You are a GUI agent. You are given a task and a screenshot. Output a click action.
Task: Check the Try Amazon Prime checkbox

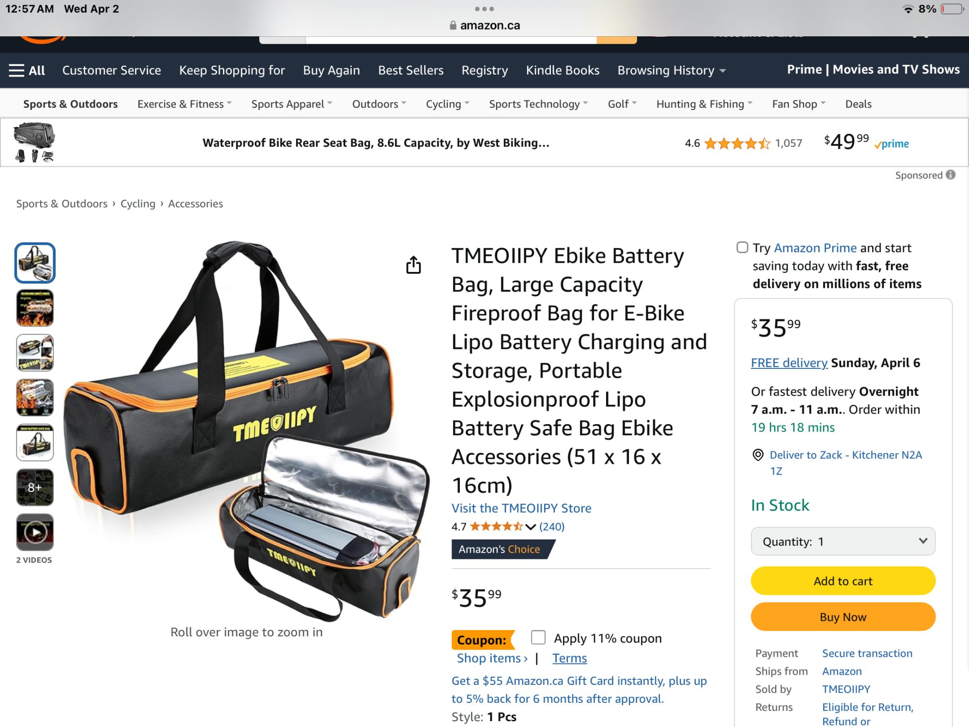(742, 248)
